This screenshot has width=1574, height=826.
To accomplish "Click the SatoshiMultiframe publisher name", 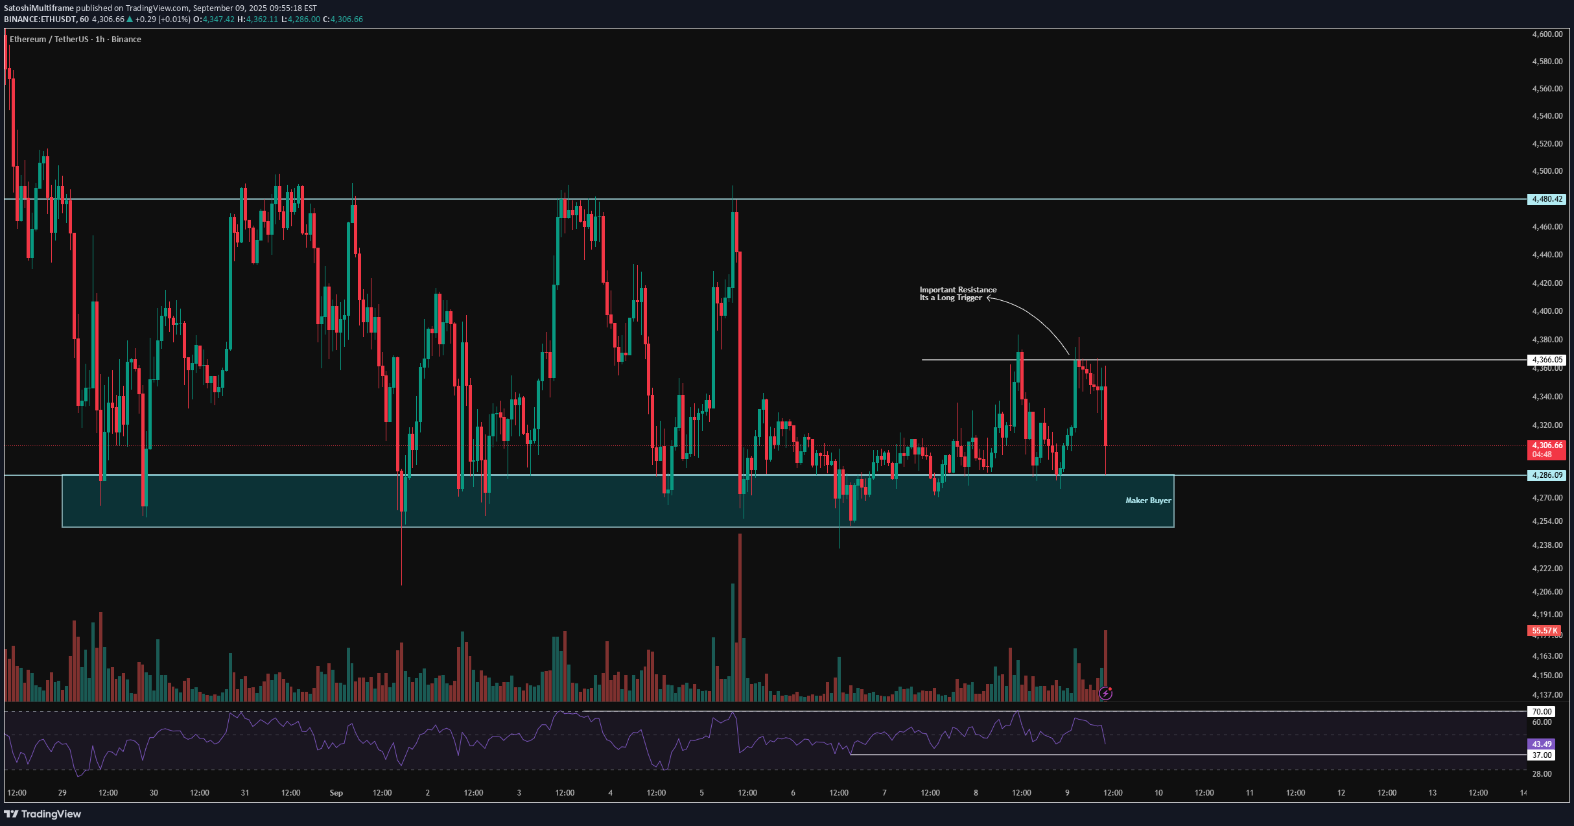I will (39, 8).
